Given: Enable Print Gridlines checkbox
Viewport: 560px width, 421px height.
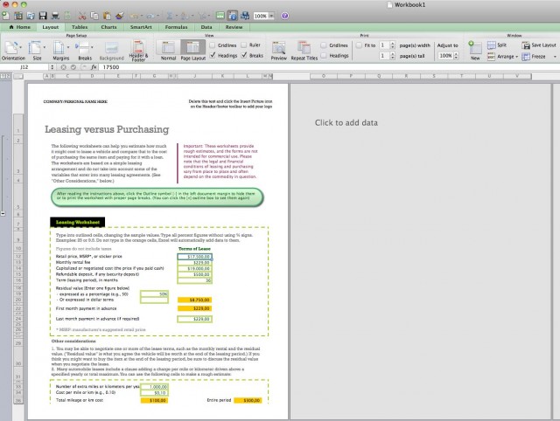Looking at the screenshot, I should [324, 45].
